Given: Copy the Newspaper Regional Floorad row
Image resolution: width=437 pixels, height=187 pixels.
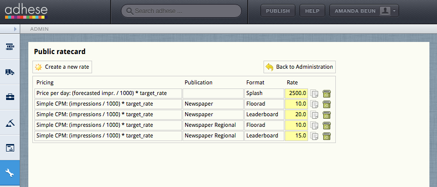Looking at the screenshot, I should tap(315, 125).
